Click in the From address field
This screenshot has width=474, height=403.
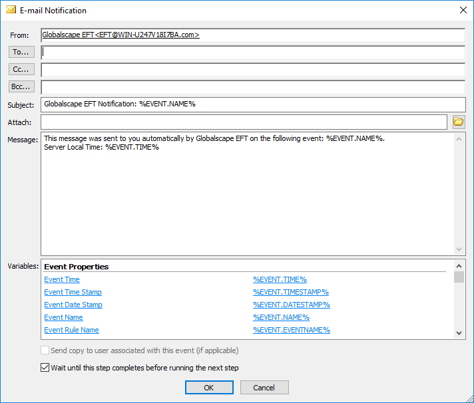[253, 35]
